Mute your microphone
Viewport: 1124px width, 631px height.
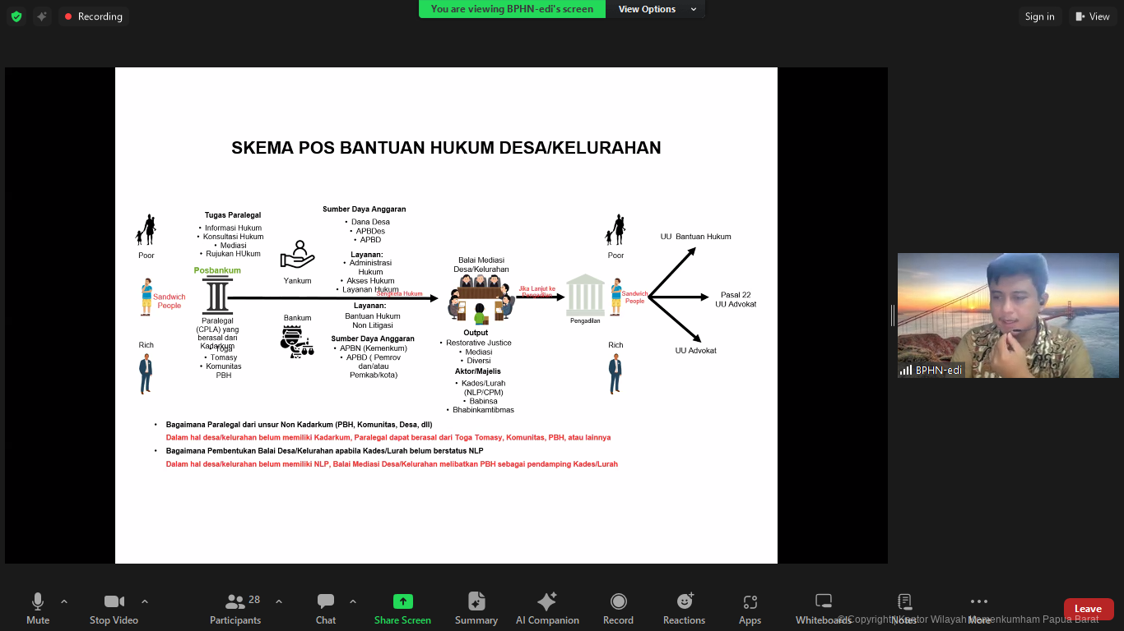click(37, 608)
